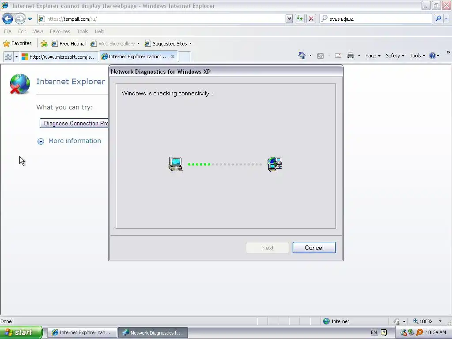Click the Favorites star button
This screenshot has height=339, width=452.
[17, 44]
